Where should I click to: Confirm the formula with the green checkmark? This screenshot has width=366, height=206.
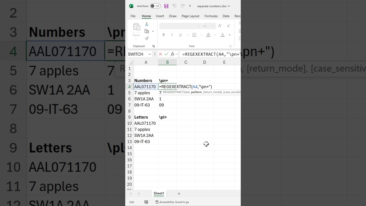click(x=166, y=54)
